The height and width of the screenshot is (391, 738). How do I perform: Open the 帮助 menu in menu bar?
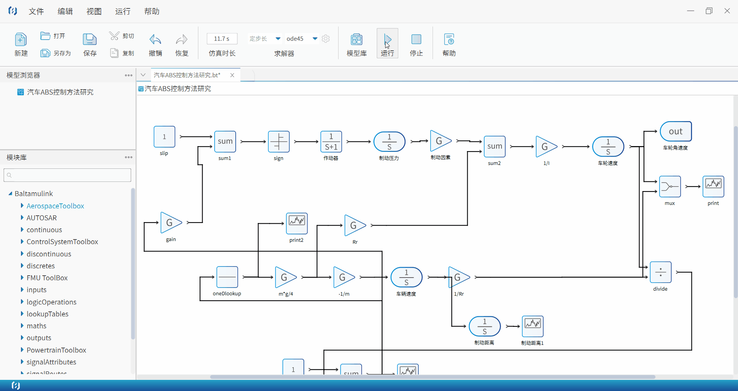(x=152, y=11)
